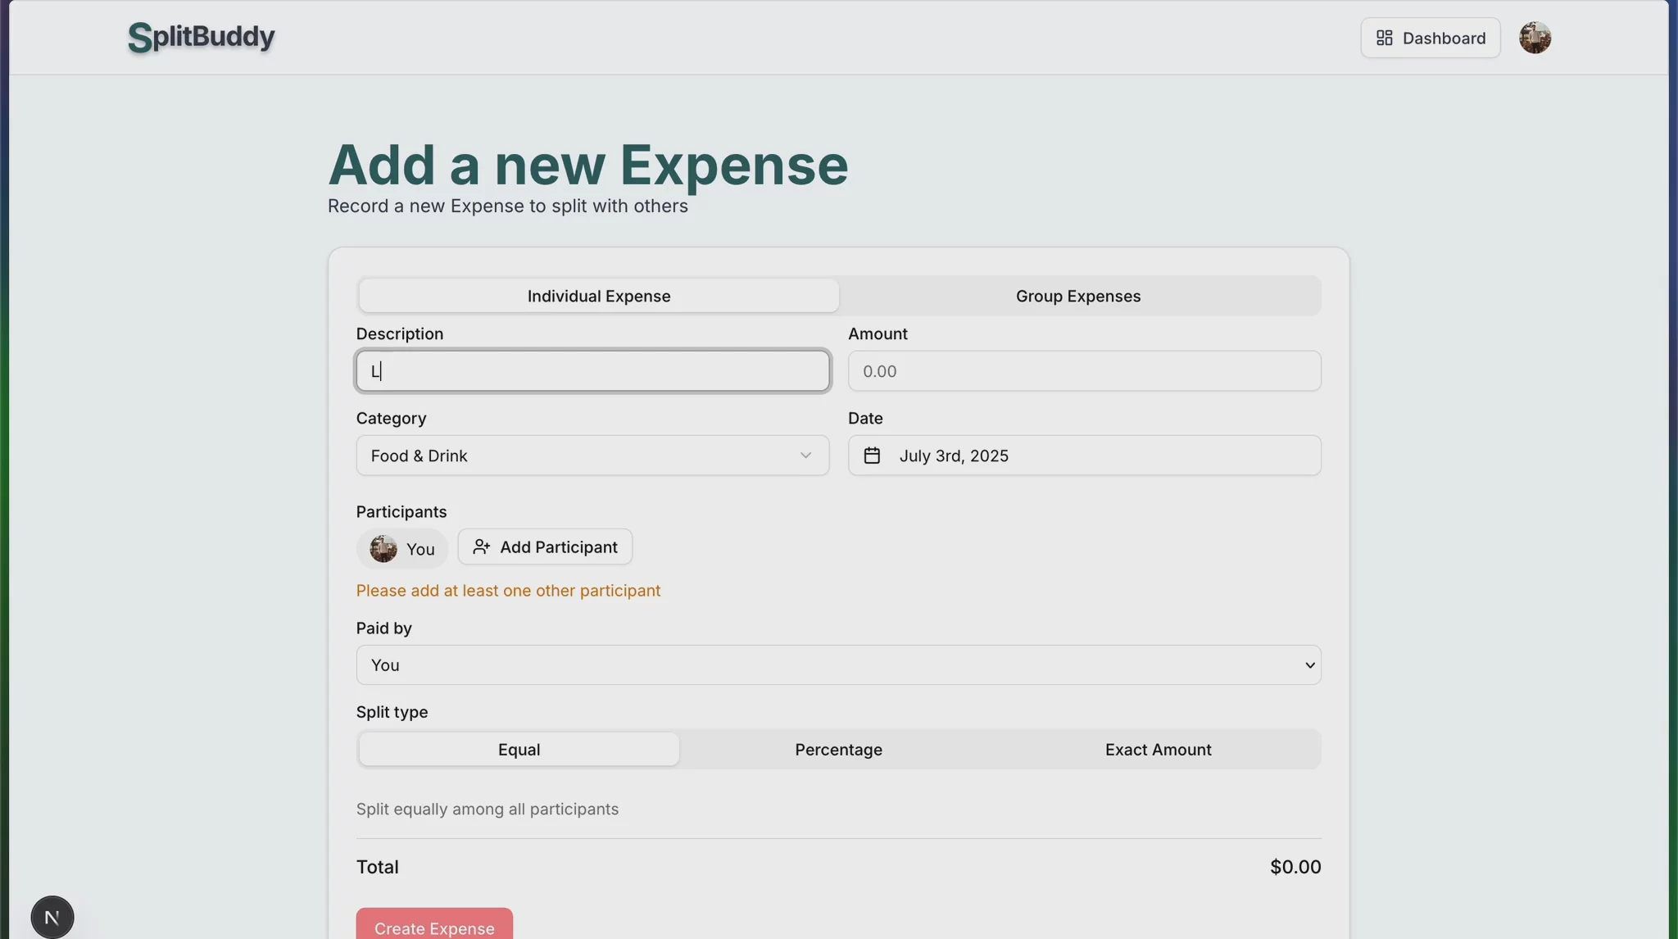Image resolution: width=1678 pixels, height=939 pixels.
Task: Select the Percentage split type
Action: pyautogui.click(x=838, y=750)
